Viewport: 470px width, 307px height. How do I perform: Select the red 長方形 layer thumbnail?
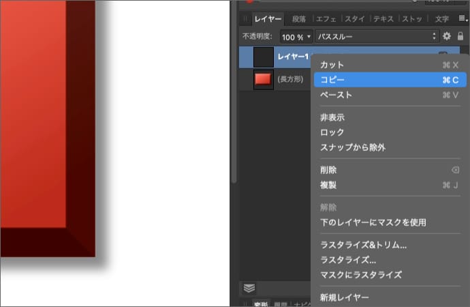[x=263, y=80]
